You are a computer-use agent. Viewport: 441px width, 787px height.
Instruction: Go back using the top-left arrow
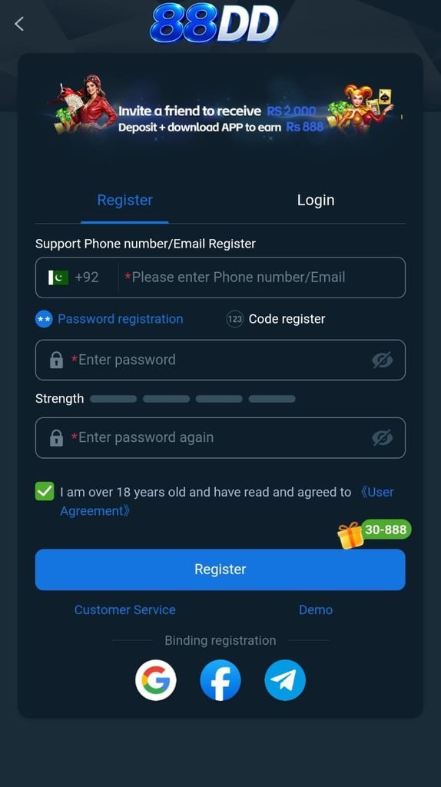[x=19, y=24]
